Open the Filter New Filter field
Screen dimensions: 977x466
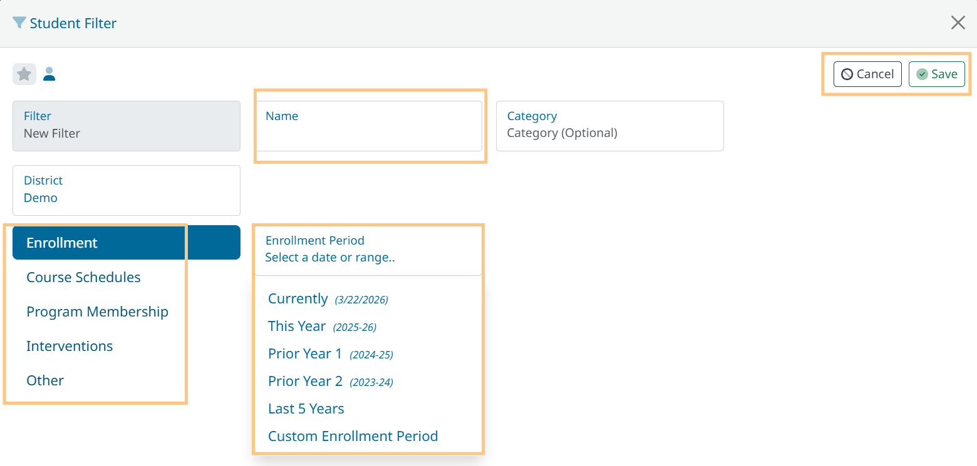pyautogui.click(x=126, y=126)
